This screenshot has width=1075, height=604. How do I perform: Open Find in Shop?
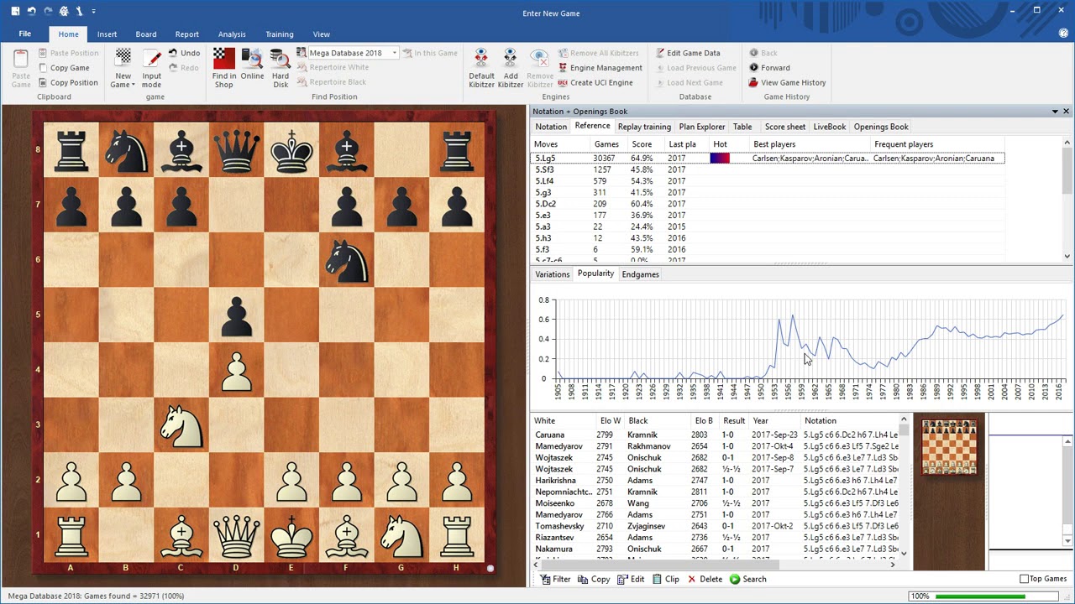click(x=223, y=67)
